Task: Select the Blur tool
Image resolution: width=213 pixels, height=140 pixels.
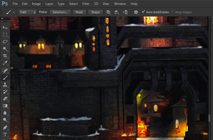Action: click(5, 113)
